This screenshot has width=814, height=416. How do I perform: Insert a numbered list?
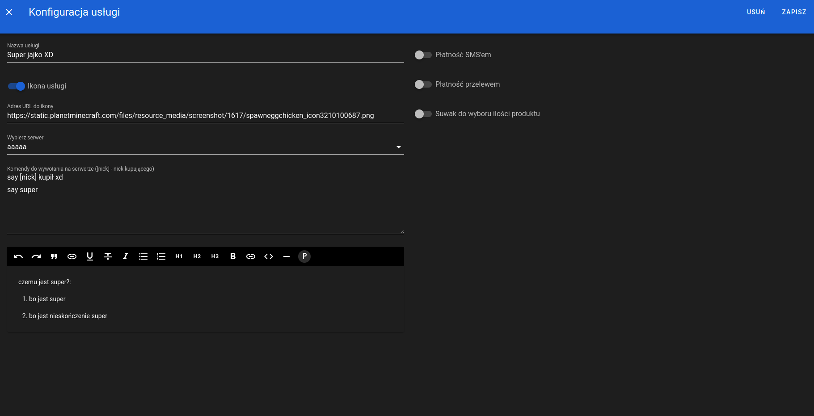(x=161, y=256)
